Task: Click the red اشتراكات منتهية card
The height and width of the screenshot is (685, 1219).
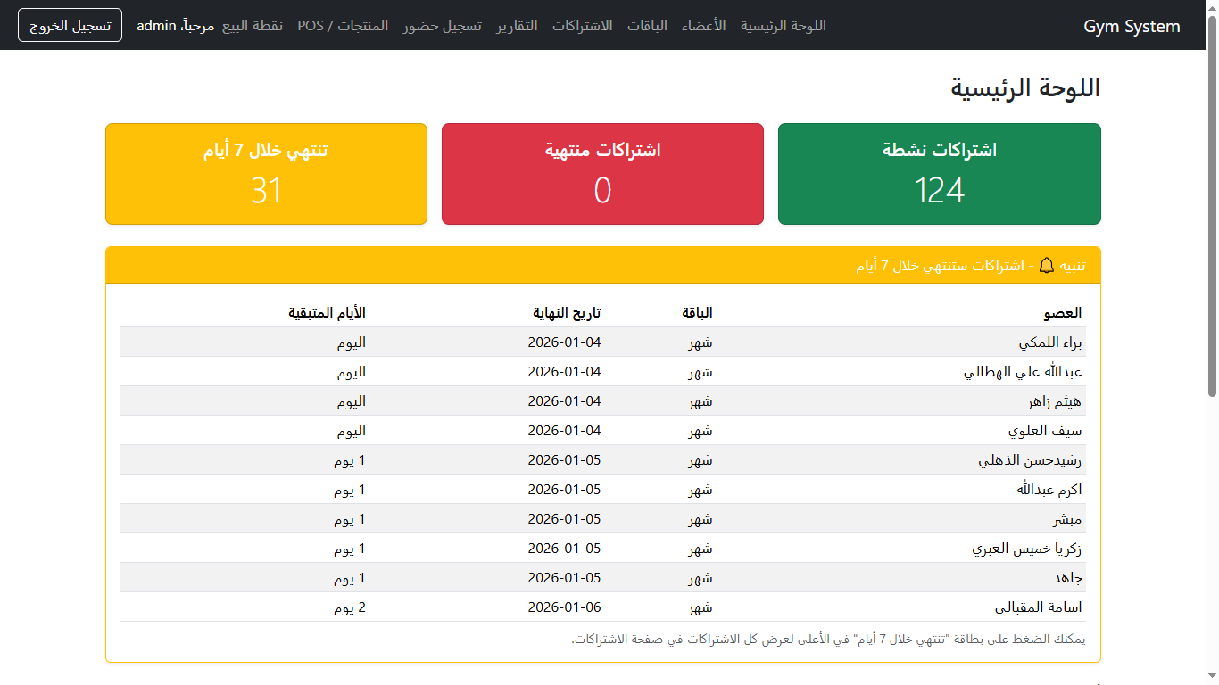Action: click(x=602, y=174)
